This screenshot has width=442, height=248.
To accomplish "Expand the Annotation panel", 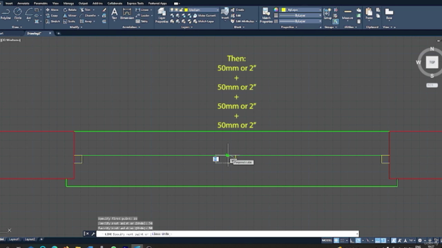I will (131, 28).
